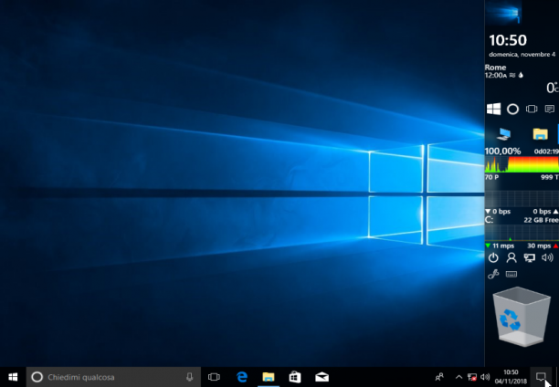The image size is (559, 387).
Task: Click the 10:50 clock in the sidebar
Action: tap(508, 40)
